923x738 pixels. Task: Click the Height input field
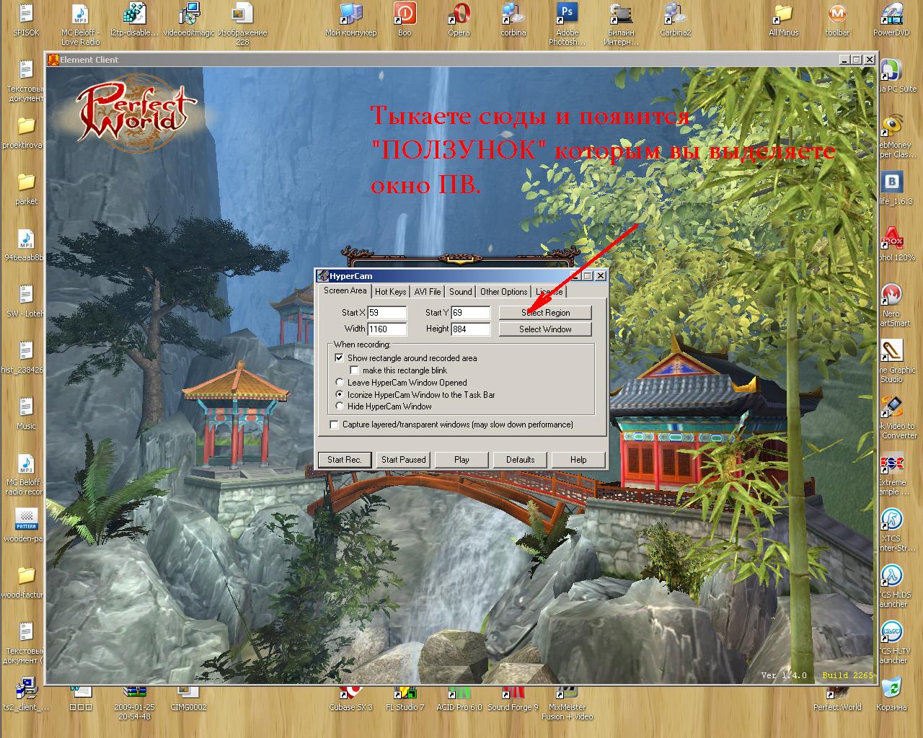point(471,329)
